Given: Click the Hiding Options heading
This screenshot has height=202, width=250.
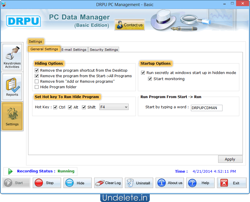Looking at the screenshot, I should (x=49, y=63).
